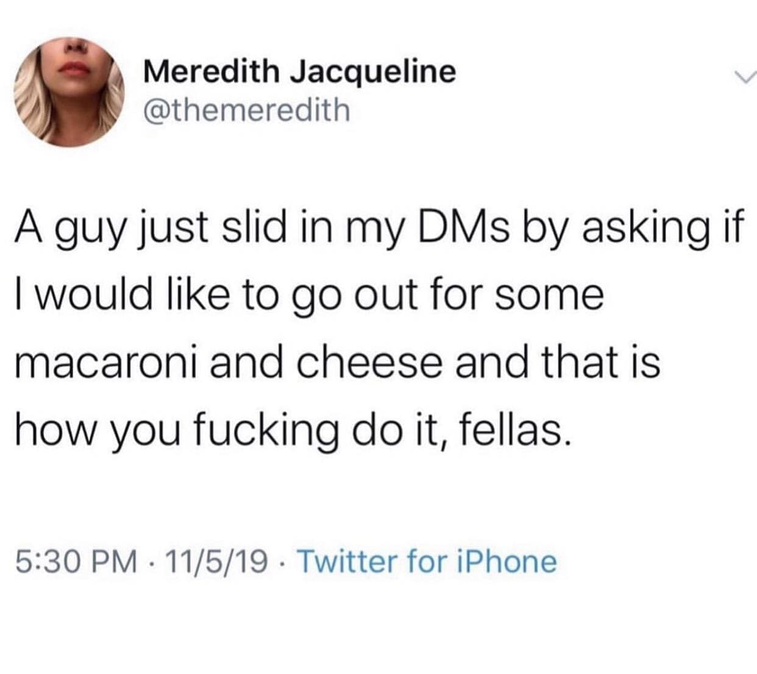757x674 pixels.
Task: Click Meredith Jacqueline's profile picture
Action: pos(68,92)
